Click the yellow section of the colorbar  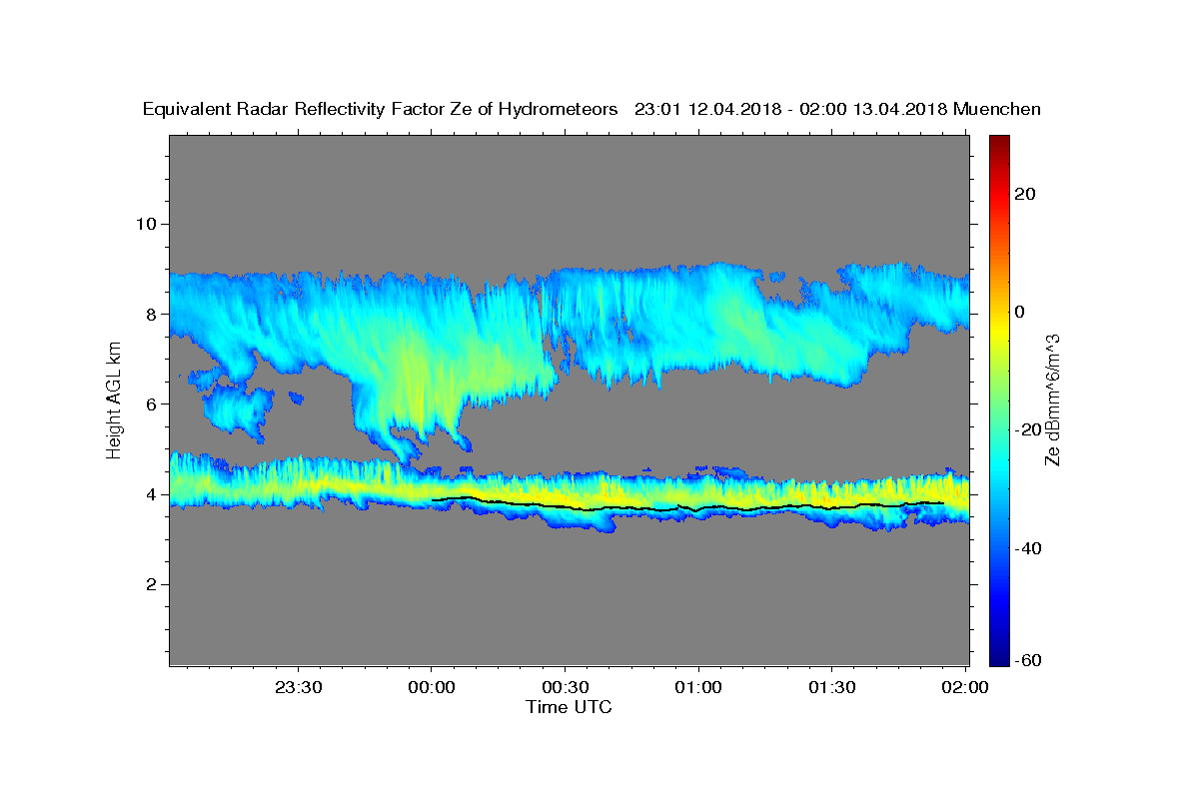pos(999,325)
